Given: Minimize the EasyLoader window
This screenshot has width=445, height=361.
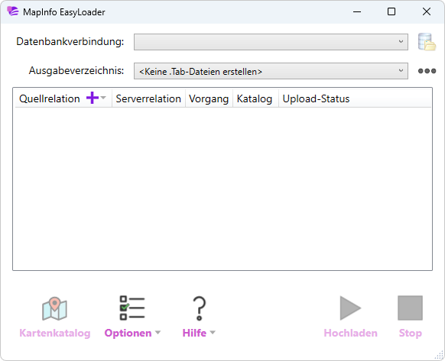Looking at the screenshot, I should tap(357, 11).
